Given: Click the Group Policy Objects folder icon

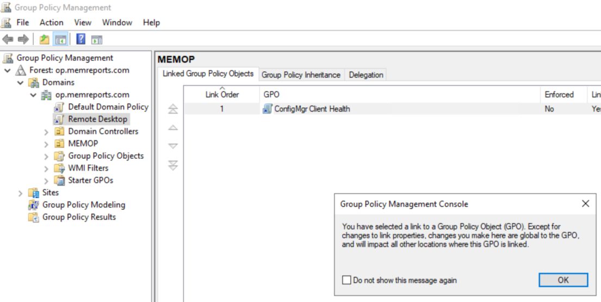Looking at the screenshot, I should (59, 156).
